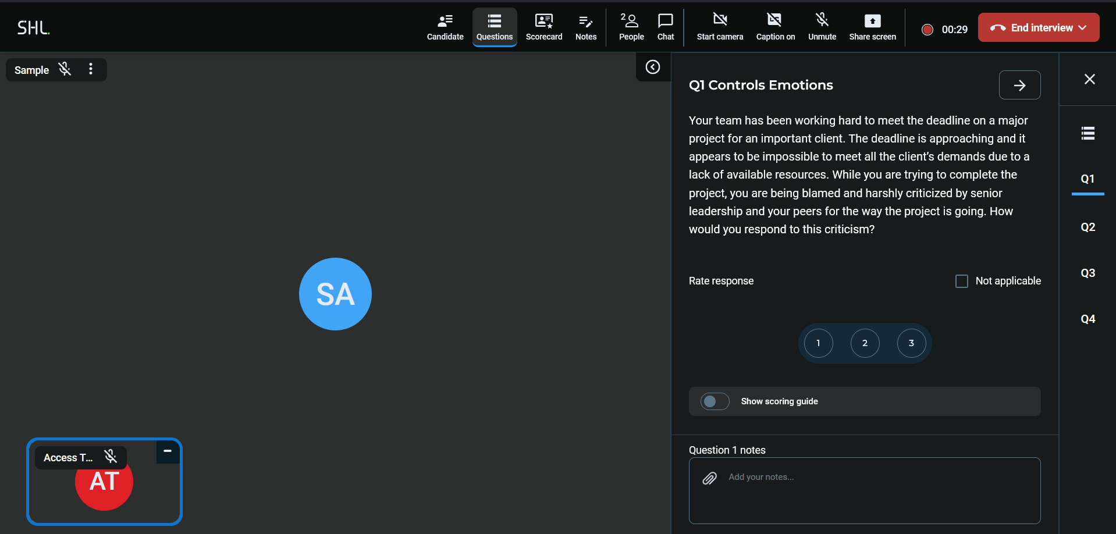The height and width of the screenshot is (534, 1116).
Task: Switch to the Q2 question tab
Action: [x=1087, y=227]
